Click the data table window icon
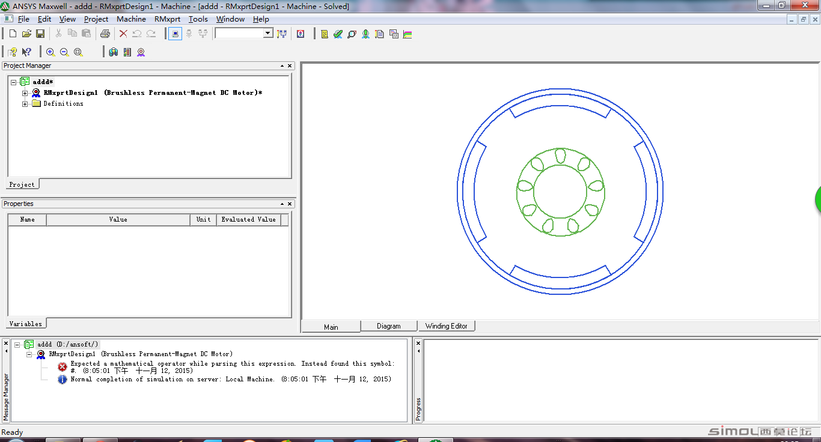This screenshot has height=442, width=821. (394, 34)
